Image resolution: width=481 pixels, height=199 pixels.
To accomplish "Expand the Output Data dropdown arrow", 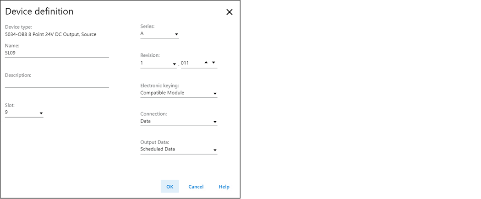I will pyautogui.click(x=215, y=150).
